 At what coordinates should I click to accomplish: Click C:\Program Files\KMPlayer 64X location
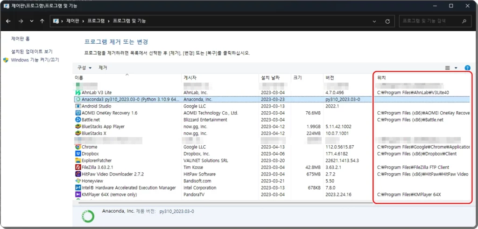(409, 195)
